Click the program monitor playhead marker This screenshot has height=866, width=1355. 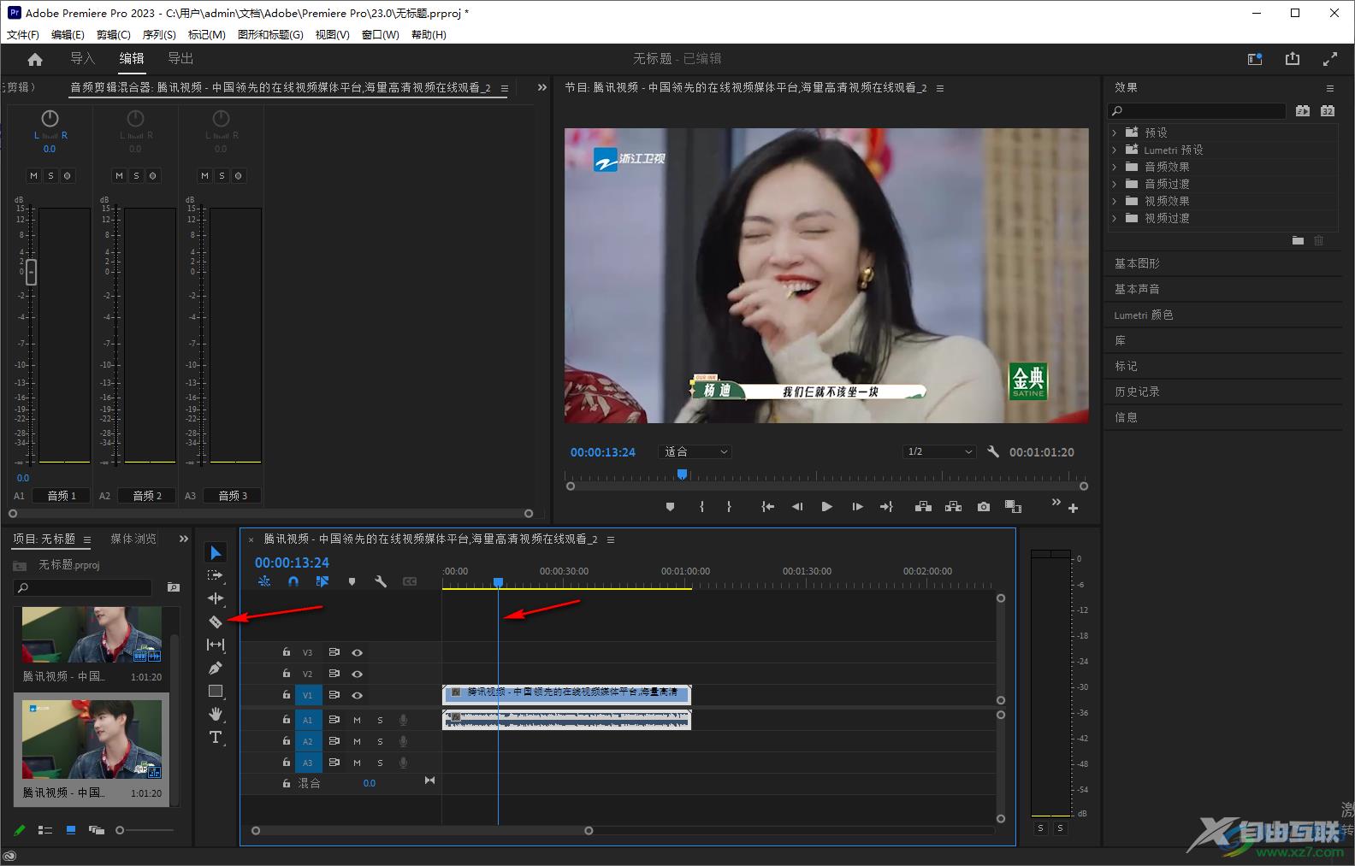pos(682,474)
